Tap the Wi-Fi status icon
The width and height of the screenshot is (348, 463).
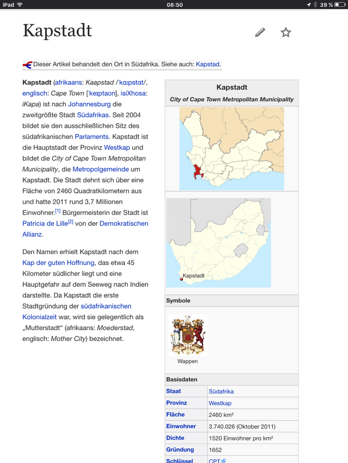(x=20, y=4)
